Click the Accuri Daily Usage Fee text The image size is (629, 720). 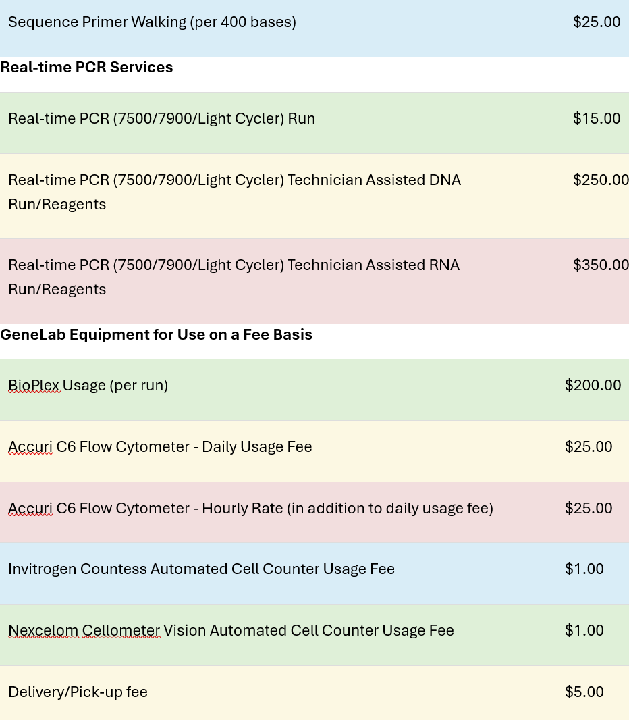[160, 447]
